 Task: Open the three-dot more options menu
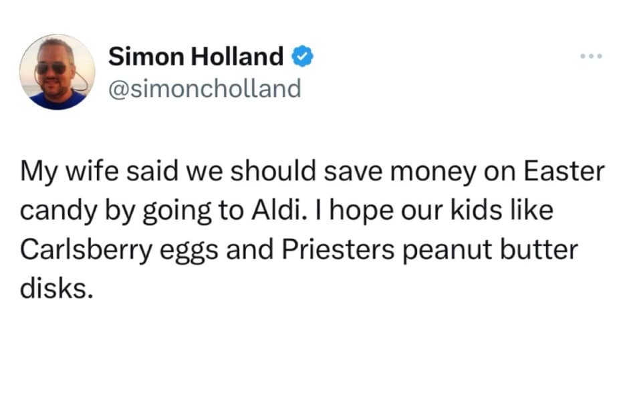[592, 55]
